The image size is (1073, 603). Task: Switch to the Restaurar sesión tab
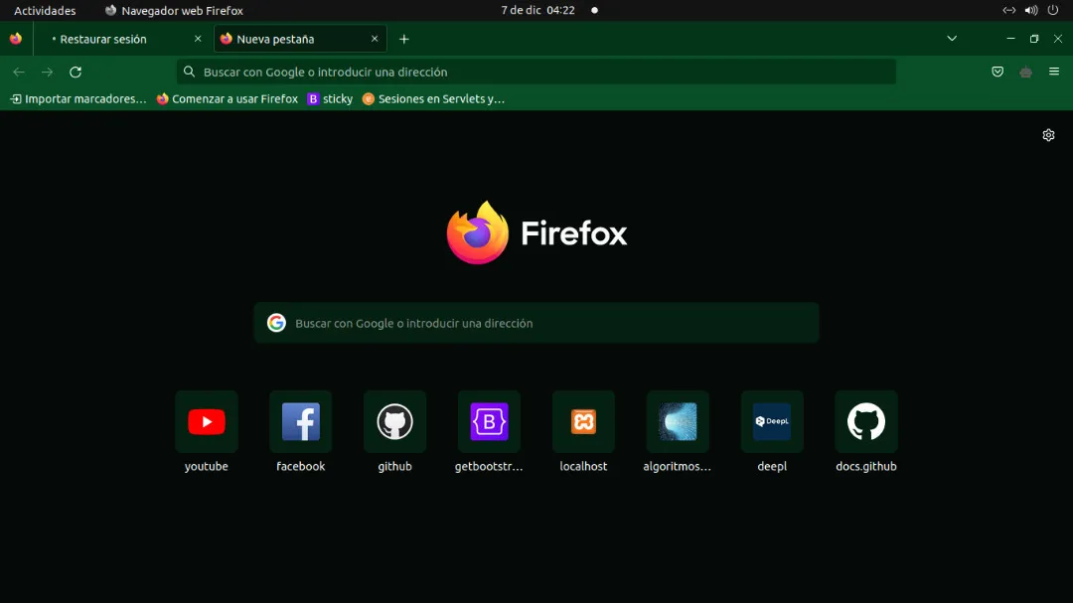click(x=122, y=39)
